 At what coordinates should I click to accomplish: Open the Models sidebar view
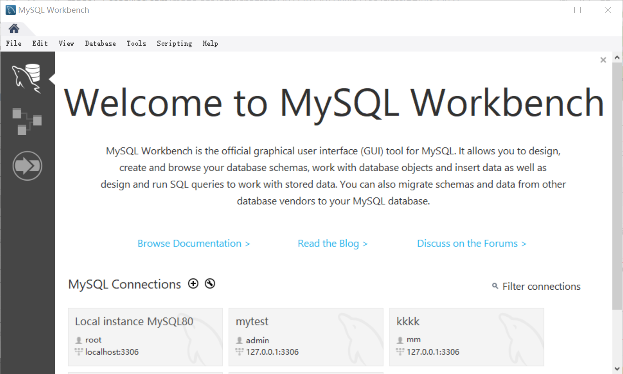pyautogui.click(x=27, y=121)
